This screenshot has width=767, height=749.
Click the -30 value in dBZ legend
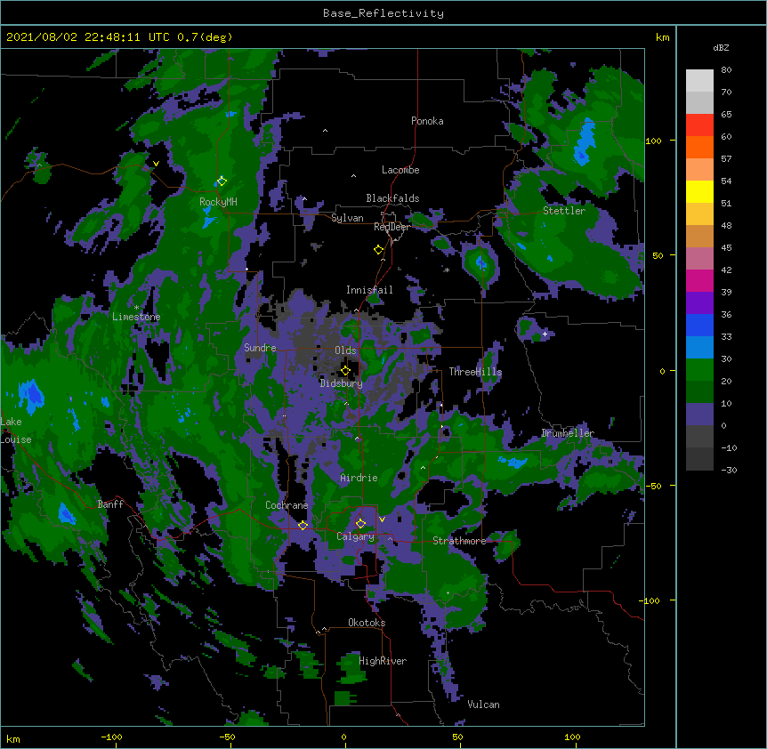pyautogui.click(x=729, y=470)
